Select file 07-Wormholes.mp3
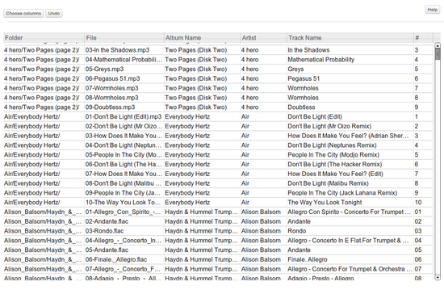 pyautogui.click(x=112, y=88)
